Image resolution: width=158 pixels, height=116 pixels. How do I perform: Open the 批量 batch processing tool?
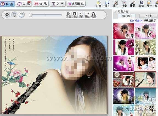(124, 4)
